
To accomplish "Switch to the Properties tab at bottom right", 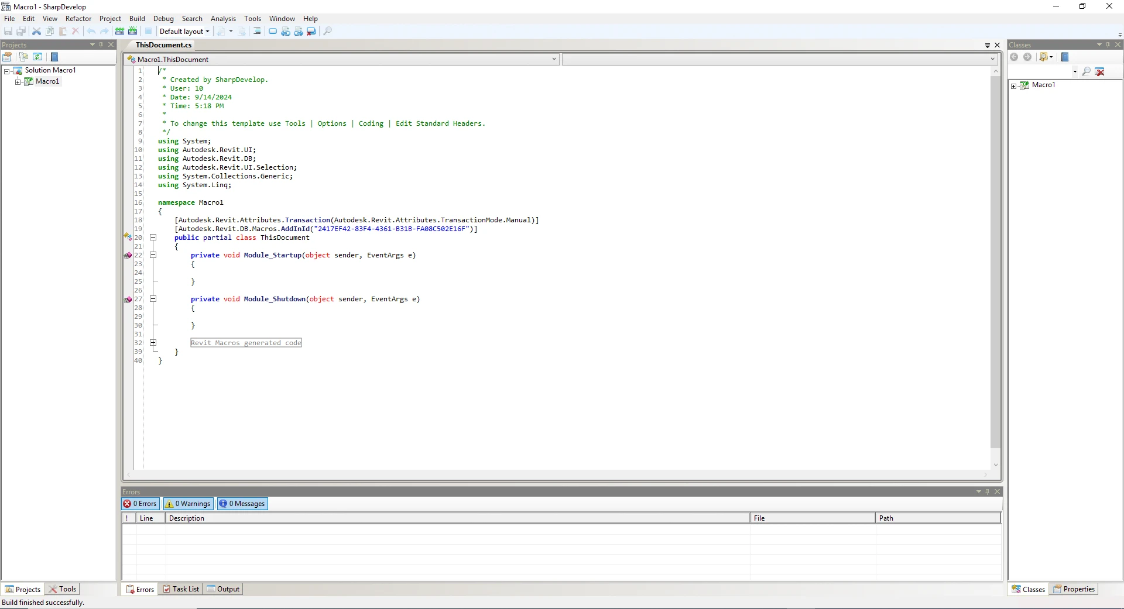I will pos(1074,589).
